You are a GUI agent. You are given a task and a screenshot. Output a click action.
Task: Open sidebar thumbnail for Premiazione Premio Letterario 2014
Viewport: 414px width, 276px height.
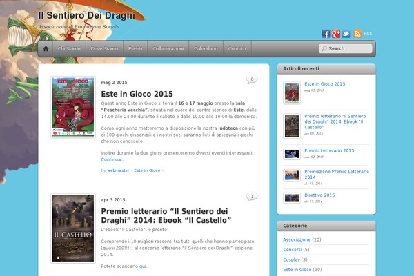[x=292, y=175]
